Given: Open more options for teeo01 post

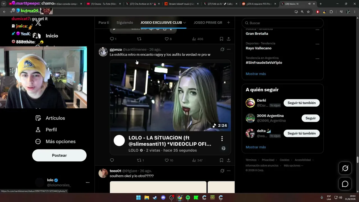Looking at the screenshot, I should click(229, 171).
